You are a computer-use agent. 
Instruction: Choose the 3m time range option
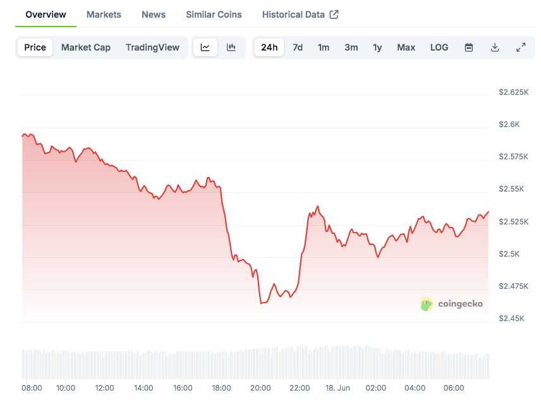(x=351, y=47)
